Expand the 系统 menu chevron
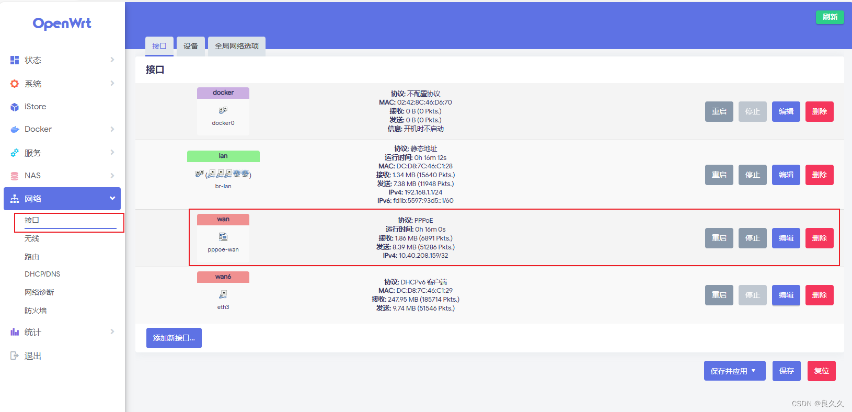 point(112,83)
